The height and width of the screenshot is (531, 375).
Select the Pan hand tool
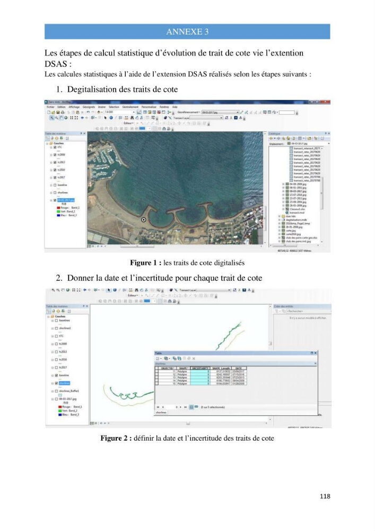pos(61,118)
